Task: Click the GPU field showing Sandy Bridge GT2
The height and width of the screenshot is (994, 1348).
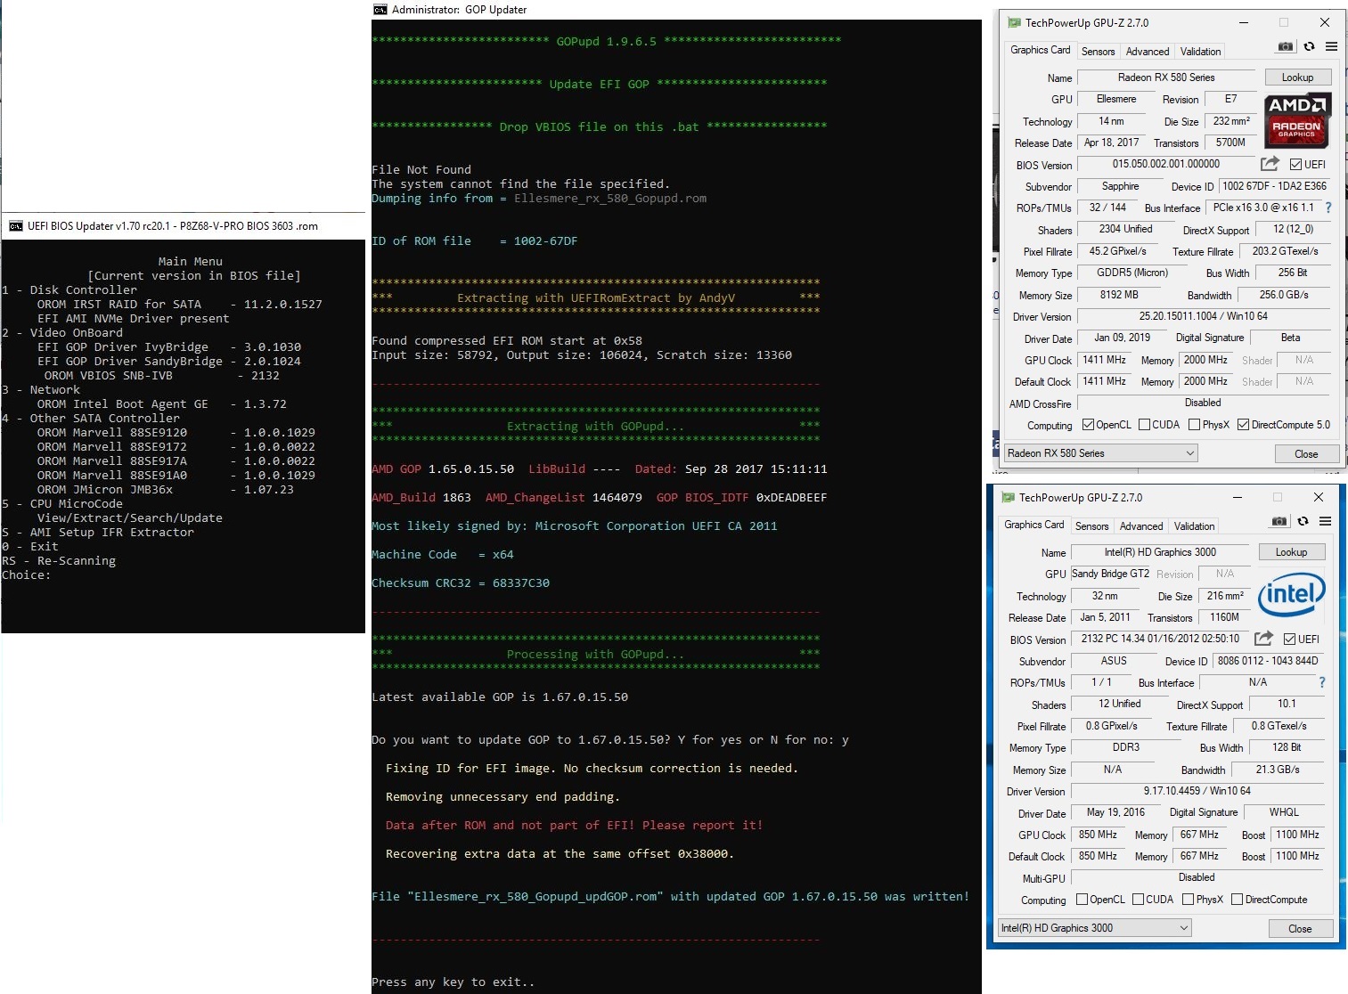Action: click(x=1110, y=574)
